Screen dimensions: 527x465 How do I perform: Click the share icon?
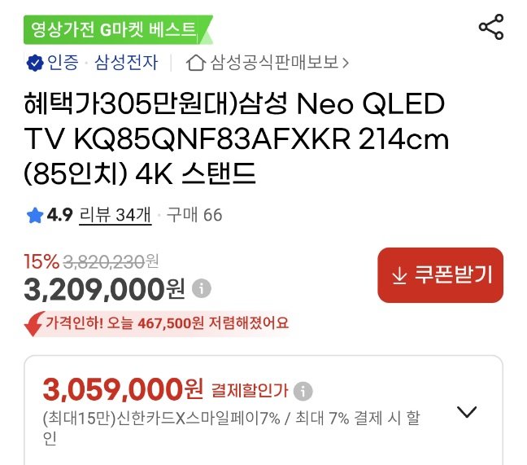[x=491, y=27]
